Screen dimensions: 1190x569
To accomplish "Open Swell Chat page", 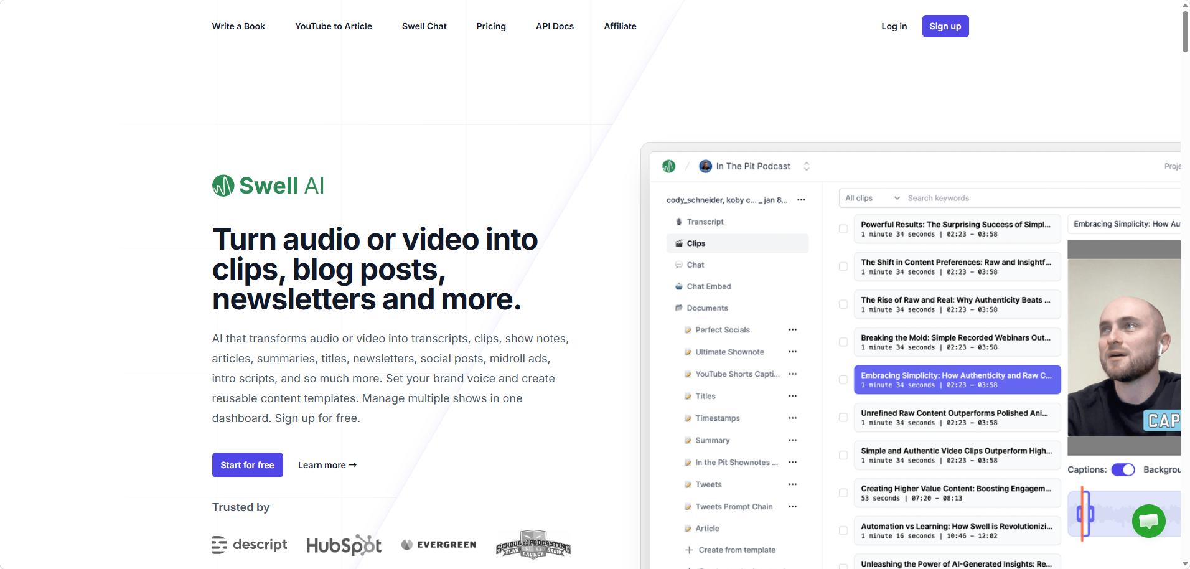I will point(424,26).
